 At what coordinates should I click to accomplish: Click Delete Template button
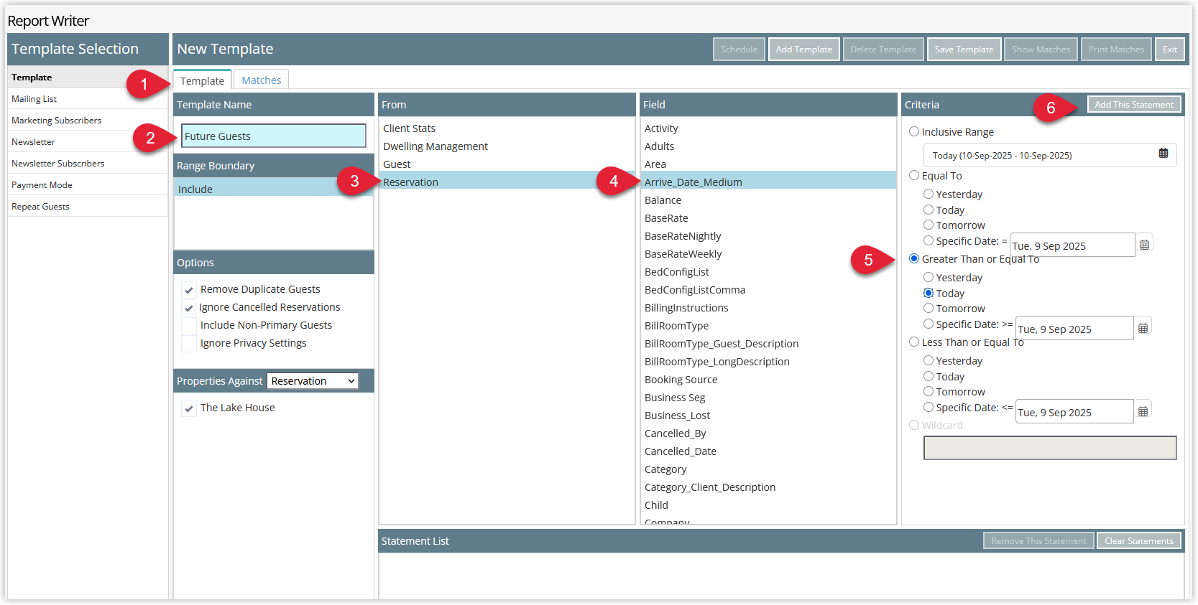coord(883,49)
